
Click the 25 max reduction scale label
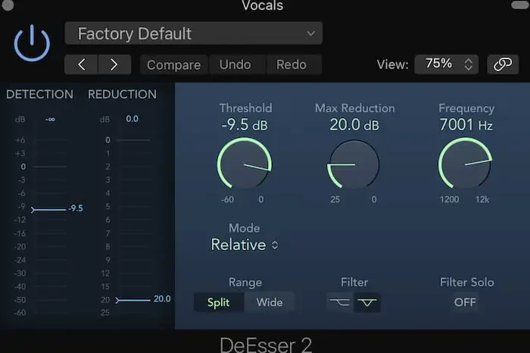(335, 199)
